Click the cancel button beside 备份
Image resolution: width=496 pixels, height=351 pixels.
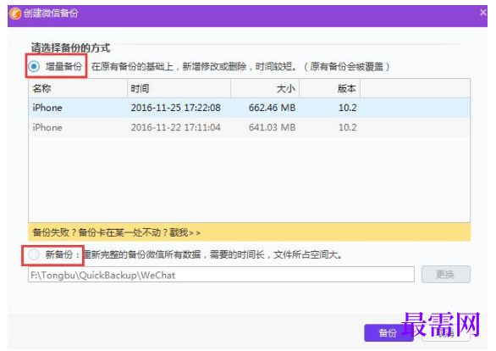click(x=446, y=332)
